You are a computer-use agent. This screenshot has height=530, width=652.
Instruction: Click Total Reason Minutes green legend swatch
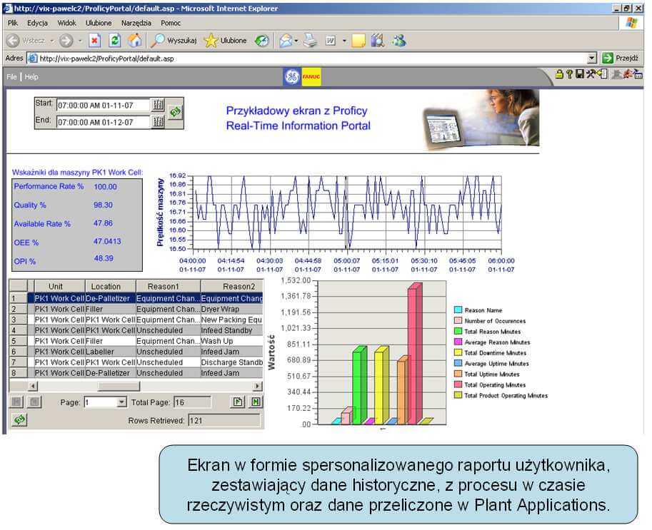click(458, 332)
